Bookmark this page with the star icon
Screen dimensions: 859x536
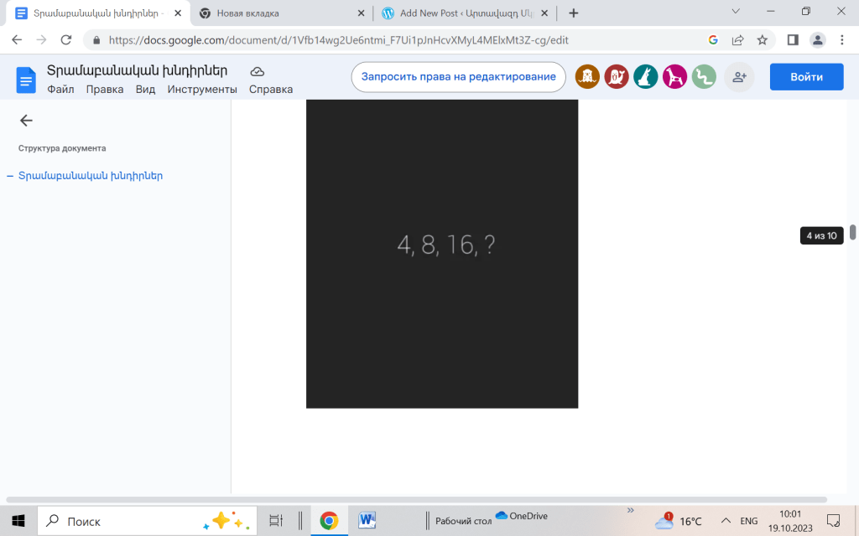[x=762, y=39]
